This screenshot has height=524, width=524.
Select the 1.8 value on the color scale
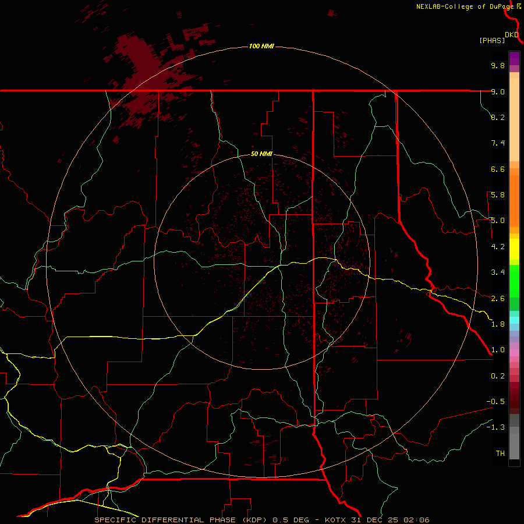[498, 324]
